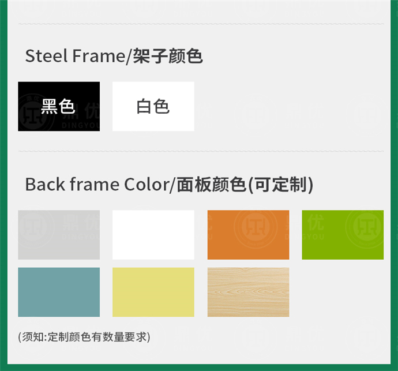Viewport: 398px width, 371px height.
Task: Click the circular logo watermark on orange swatch
Action: (254, 226)
